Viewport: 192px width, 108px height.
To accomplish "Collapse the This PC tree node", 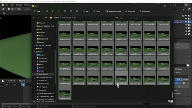I will 34,52.
